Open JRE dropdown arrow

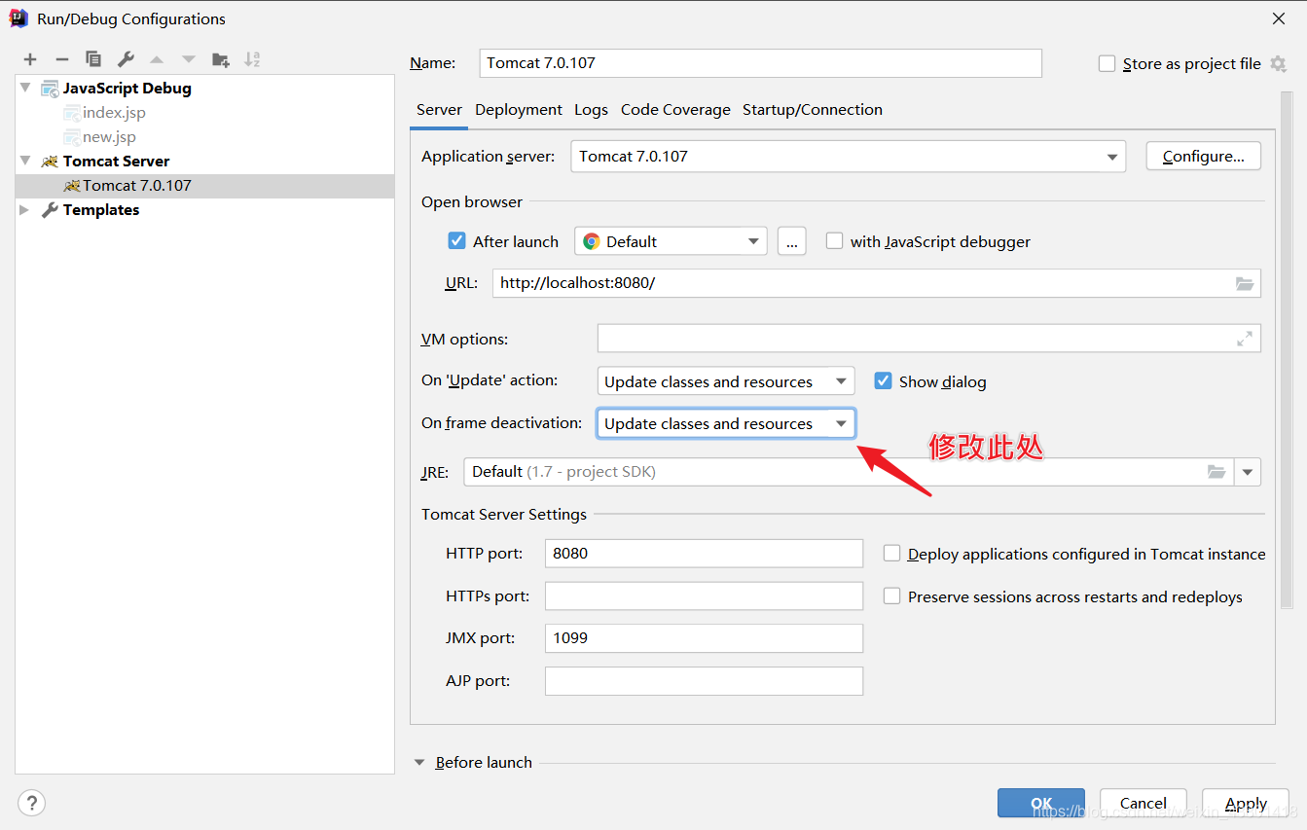[1248, 472]
